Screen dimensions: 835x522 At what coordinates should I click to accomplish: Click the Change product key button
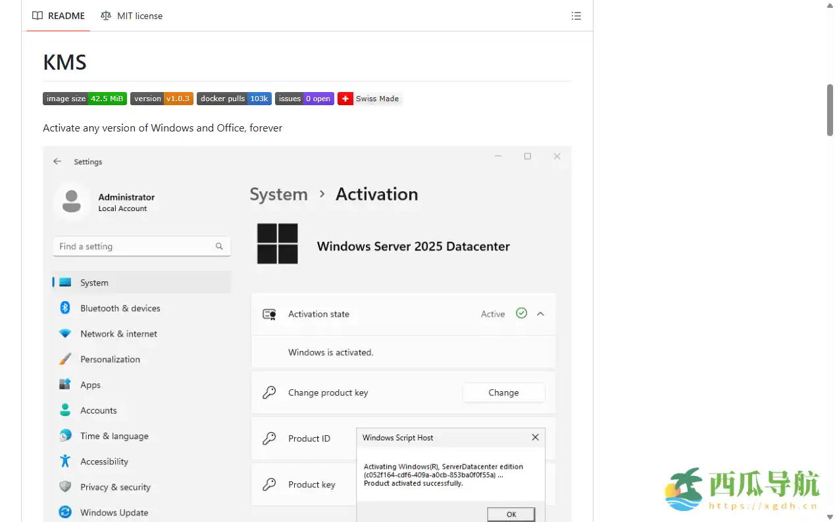[503, 392]
